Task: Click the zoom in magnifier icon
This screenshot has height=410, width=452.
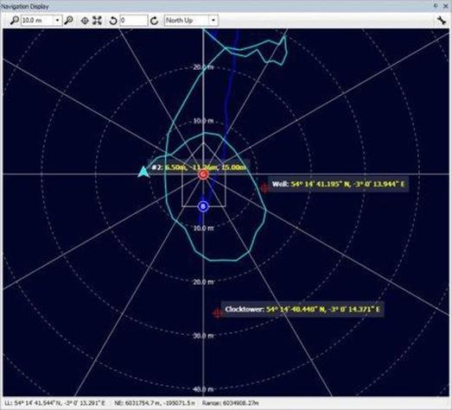Action: [68, 20]
